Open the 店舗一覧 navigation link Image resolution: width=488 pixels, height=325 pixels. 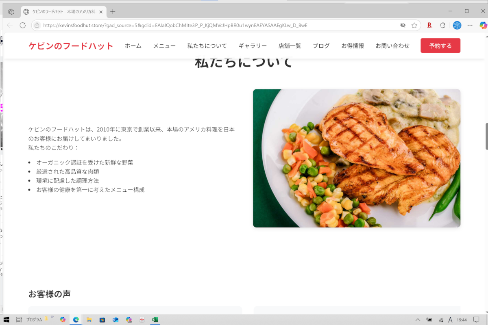(290, 46)
